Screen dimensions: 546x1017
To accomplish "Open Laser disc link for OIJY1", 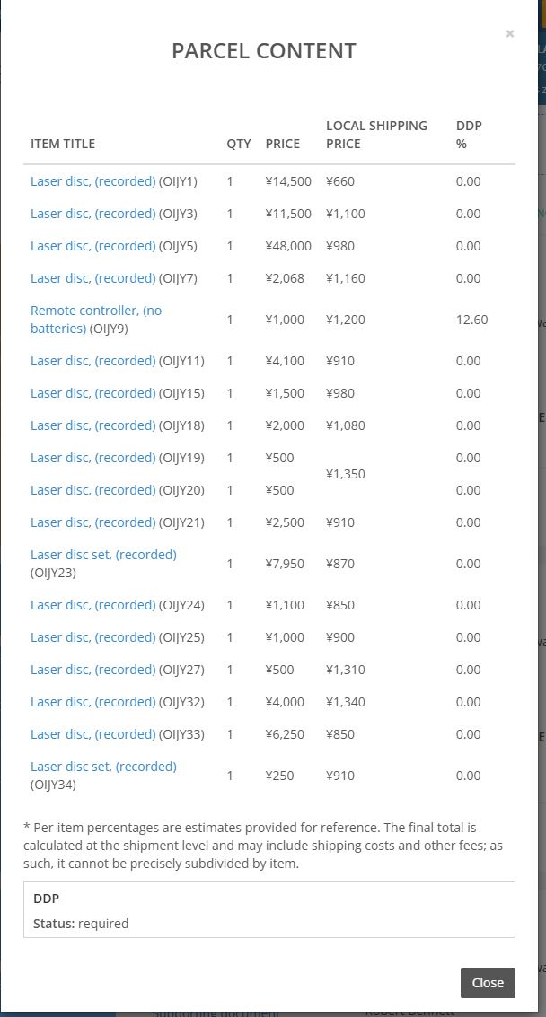I will [x=92, y=181].
